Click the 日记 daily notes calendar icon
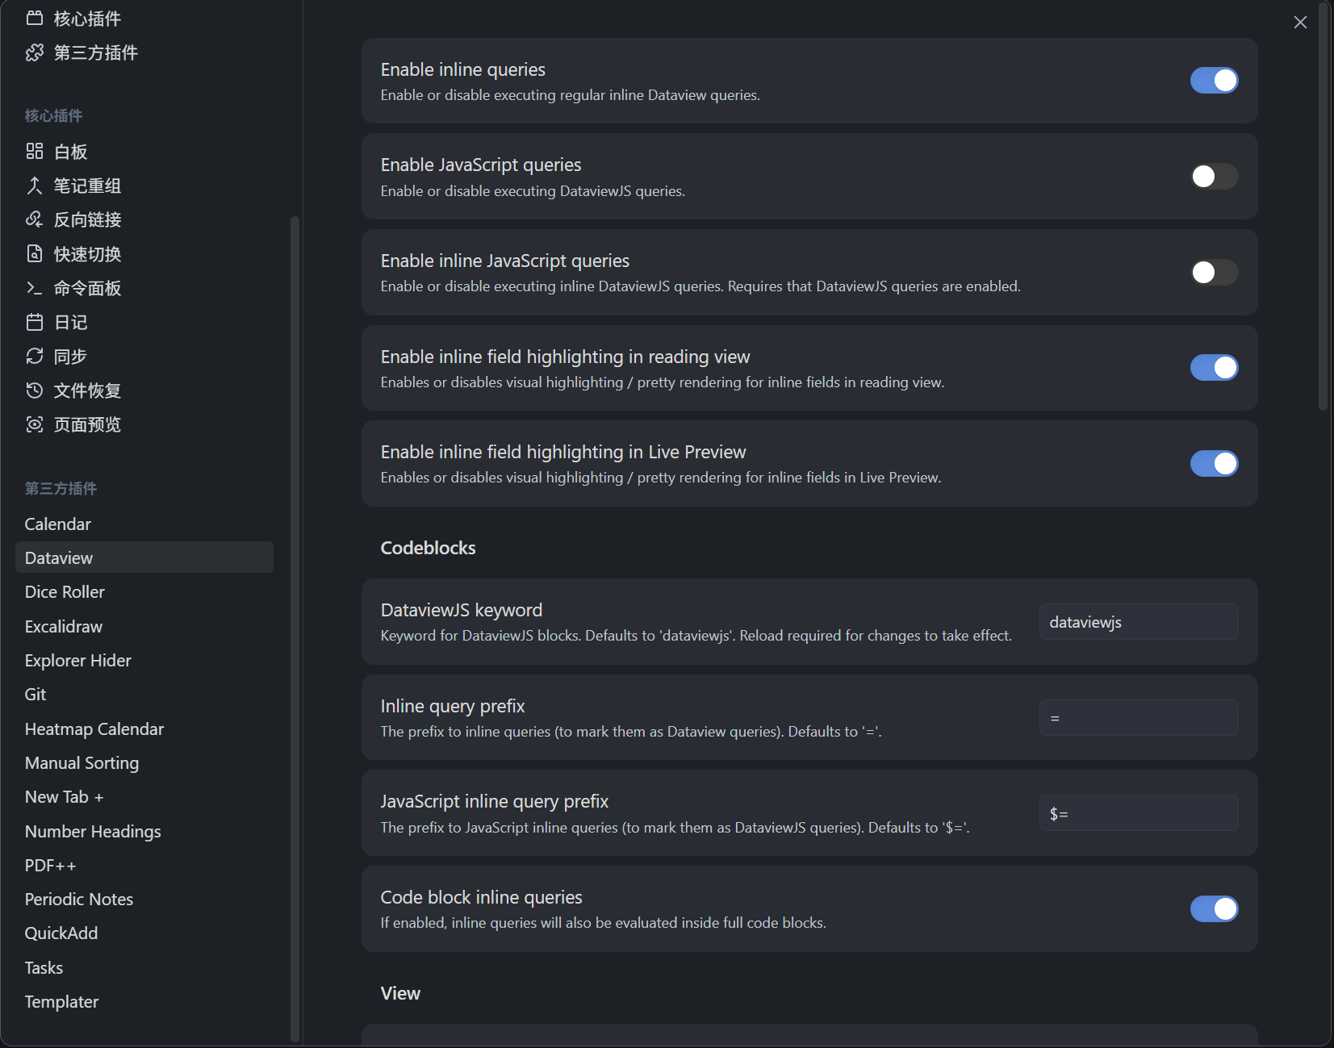This screenshot has width=1334, height=1048. click(35, 323)
